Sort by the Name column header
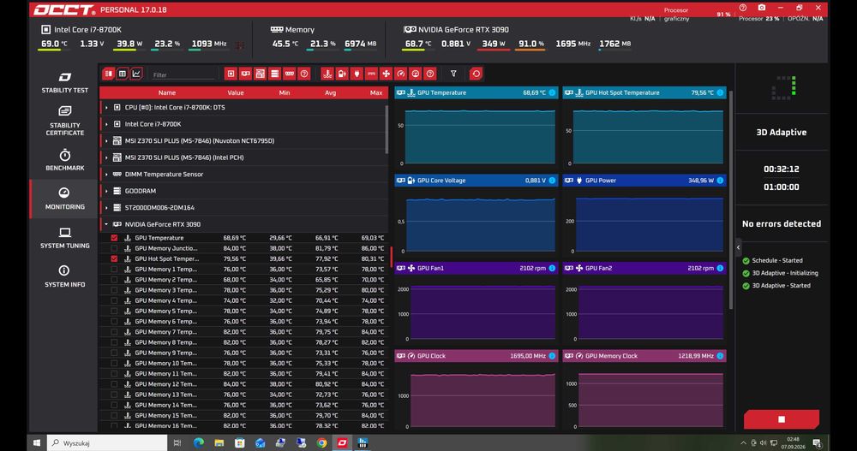The width and height of the screenshot is (857, 451). [167, 92]
